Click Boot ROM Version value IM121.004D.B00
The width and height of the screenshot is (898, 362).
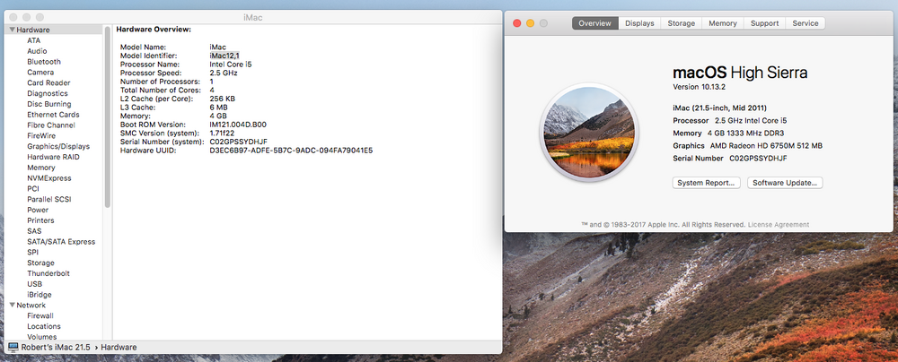238,124
